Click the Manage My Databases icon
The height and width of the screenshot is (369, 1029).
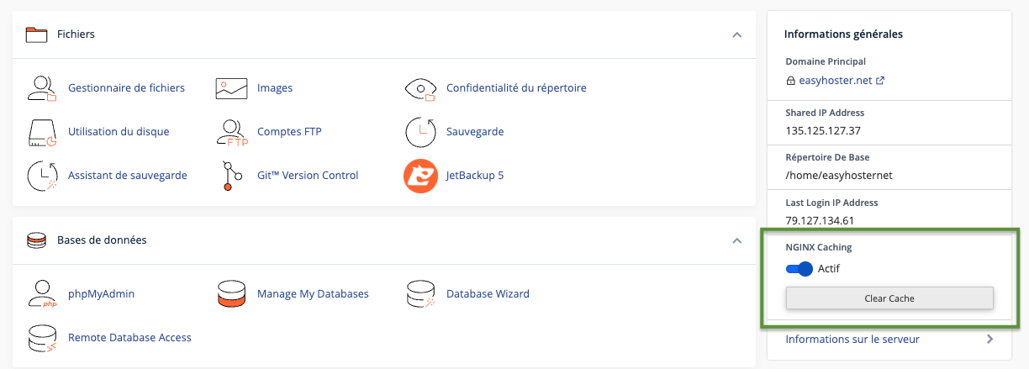pos(231,294)
